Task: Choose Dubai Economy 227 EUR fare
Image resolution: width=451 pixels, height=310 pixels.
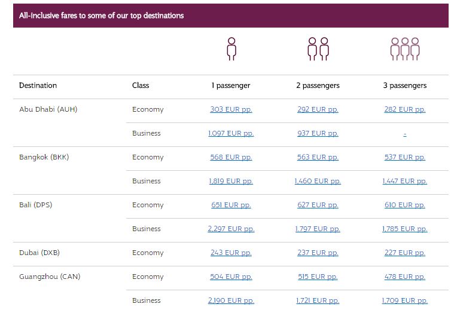Action: pyautogui.click(x=405, y=253)
